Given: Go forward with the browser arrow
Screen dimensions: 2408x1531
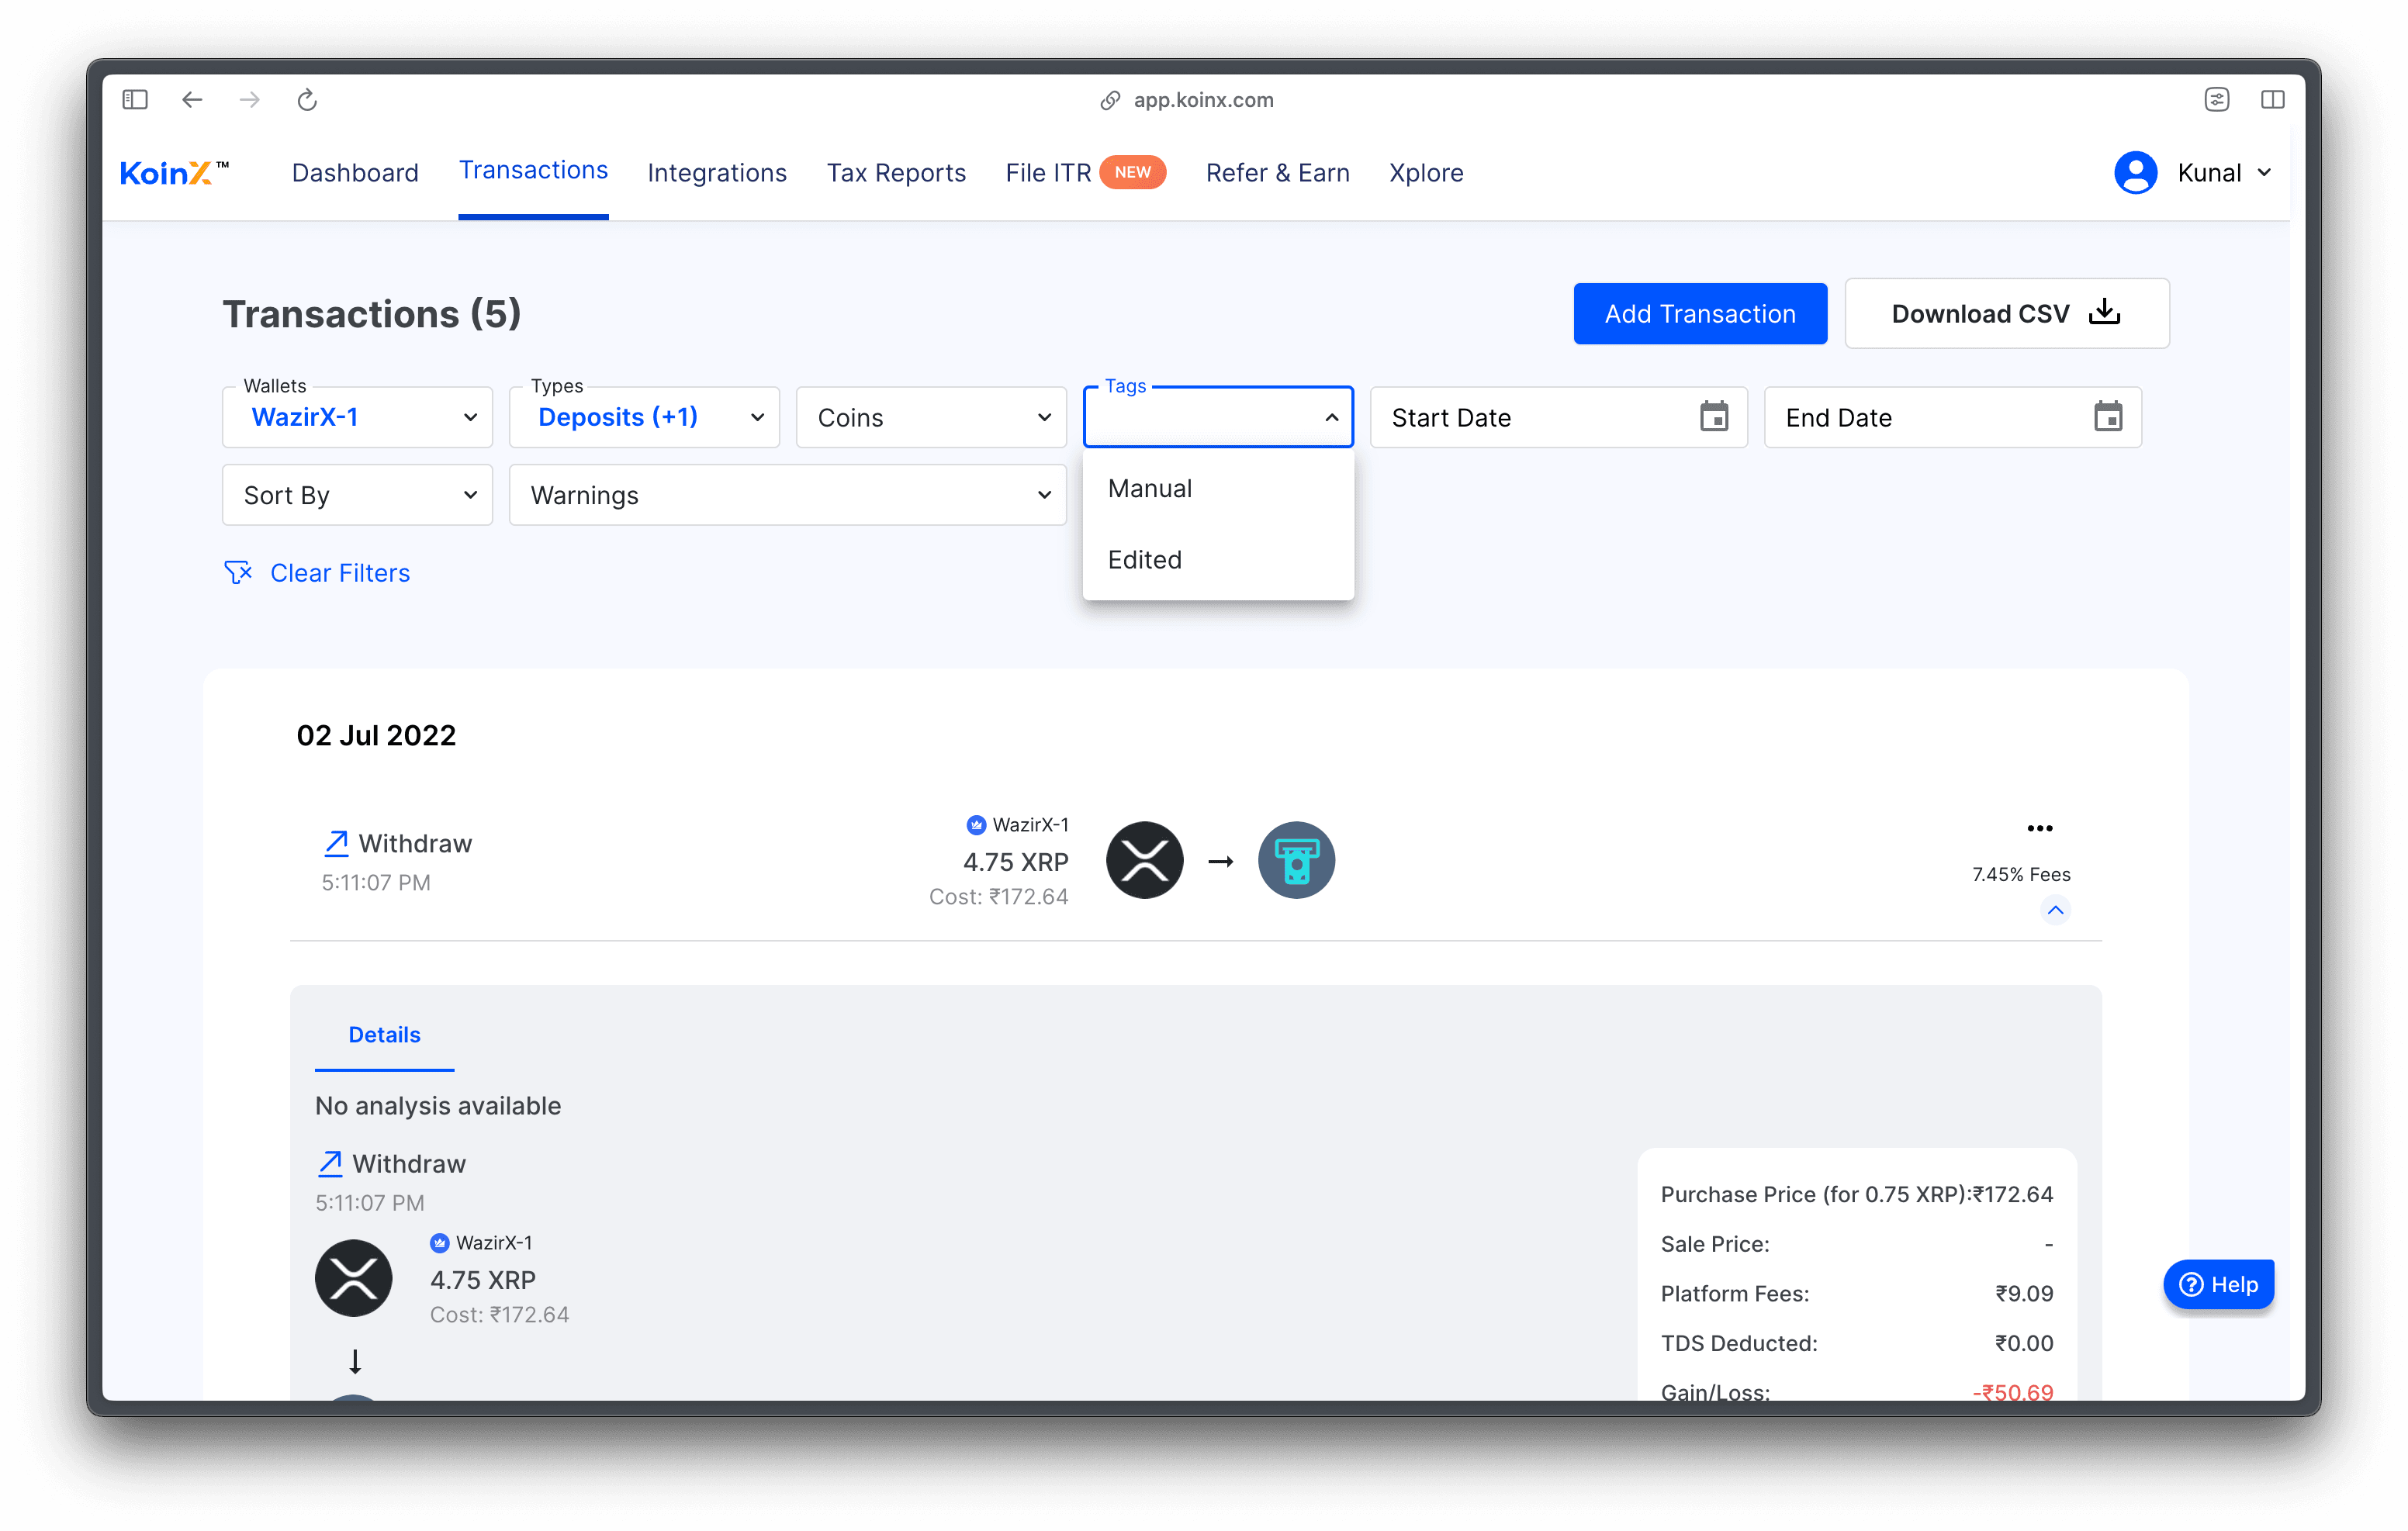Looking at the screenshot, I should point(249,99).
